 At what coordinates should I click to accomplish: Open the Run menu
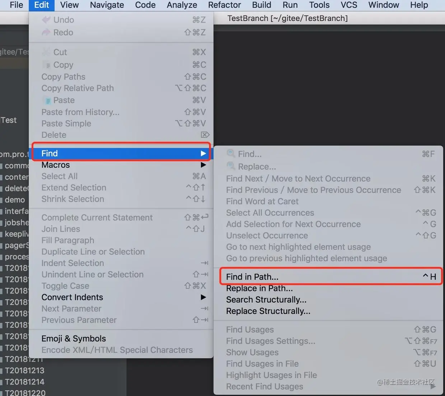point(290,5)
